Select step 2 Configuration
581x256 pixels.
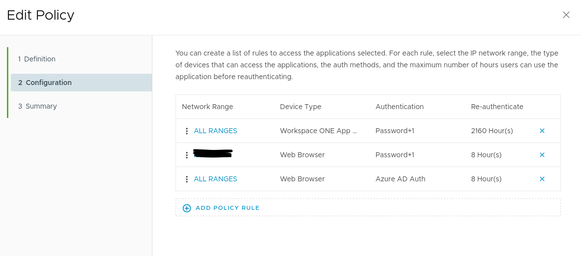coord(82,83)
